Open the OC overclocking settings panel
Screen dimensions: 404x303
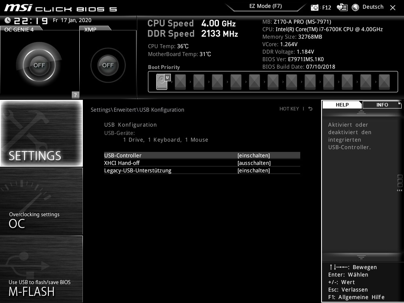click(41, 201)
